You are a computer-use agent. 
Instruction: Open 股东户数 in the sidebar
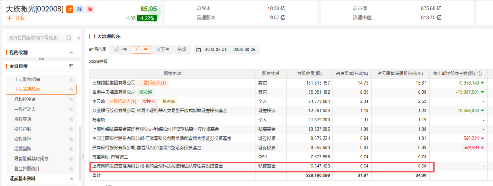[x=23, y=129]
